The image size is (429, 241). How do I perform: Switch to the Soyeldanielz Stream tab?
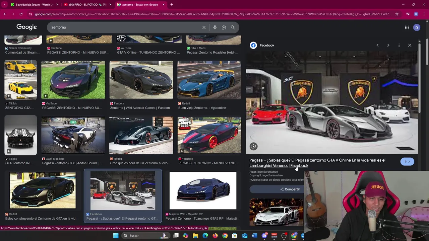pyautogui.click(x=35, y=5)
